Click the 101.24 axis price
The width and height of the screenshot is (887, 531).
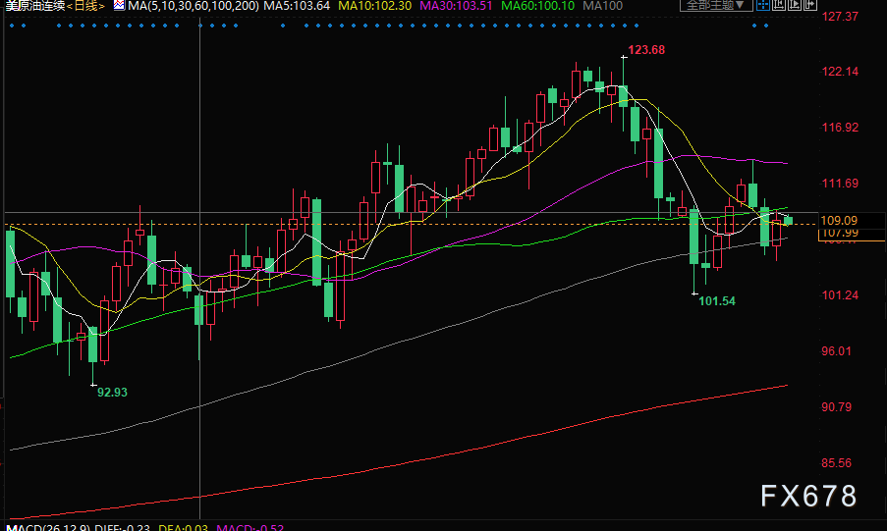[x=840, y=295]
